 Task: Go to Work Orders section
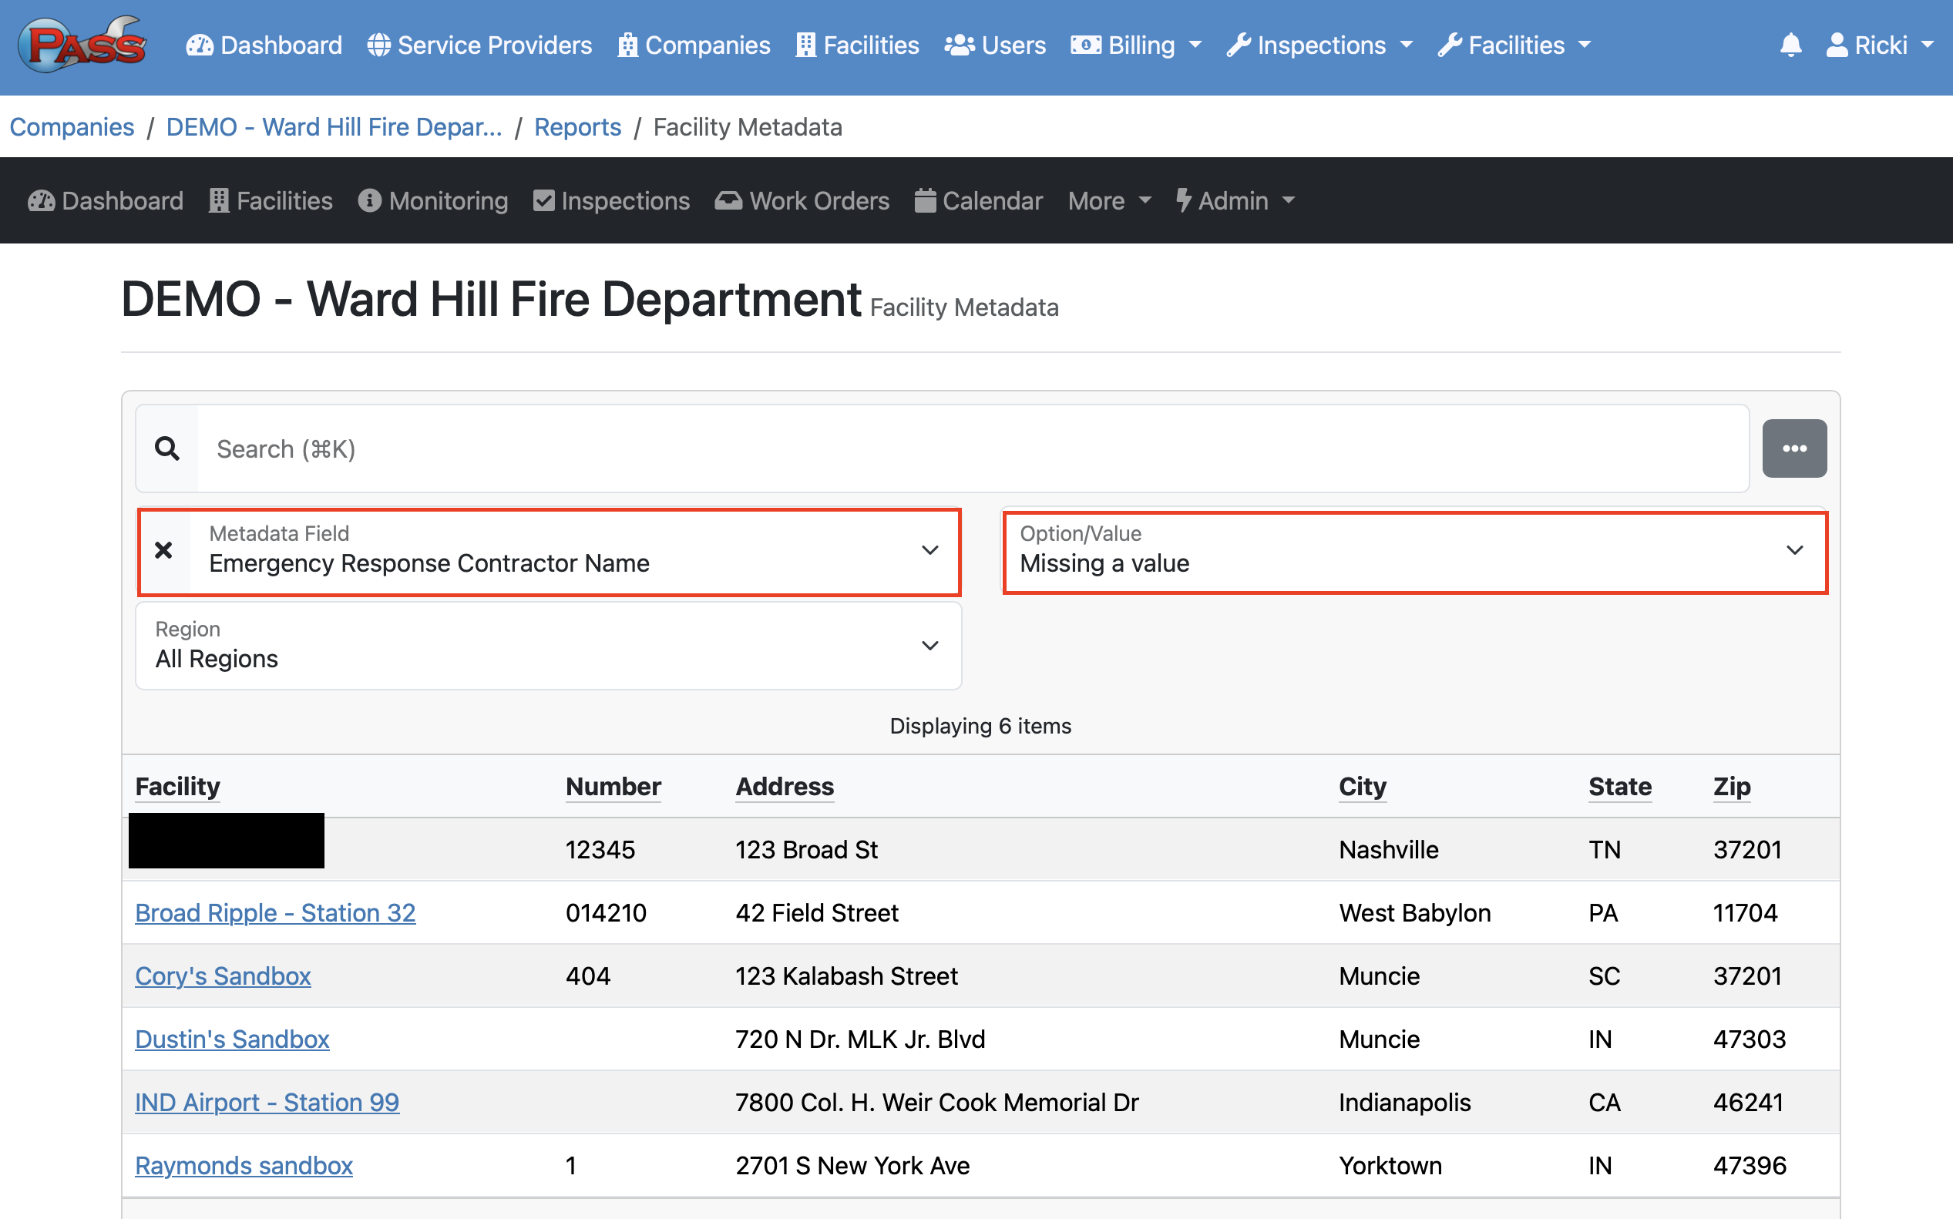802,201
